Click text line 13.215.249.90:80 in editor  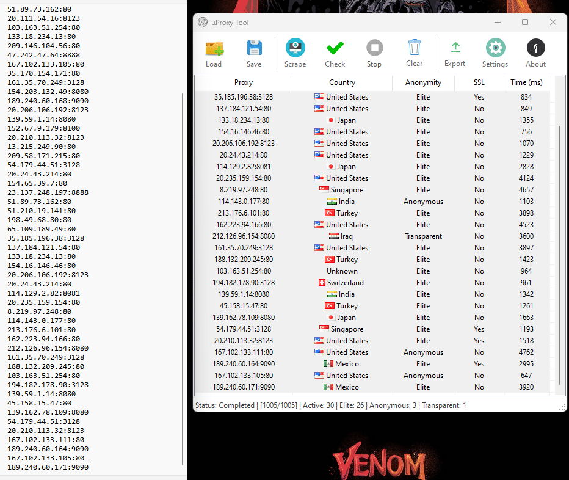coord(42,147)
